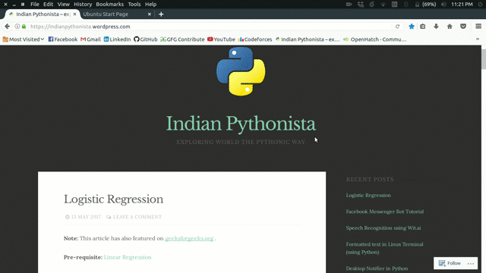Switch to Ubuntu Start Page tab
The height and width of the screenshot is (273, 486).
(117, 14)
